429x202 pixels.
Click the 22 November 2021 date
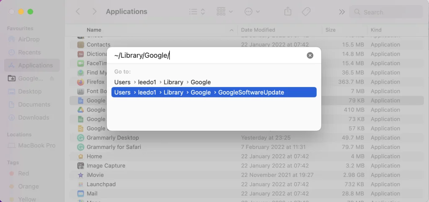coord(277,175)
